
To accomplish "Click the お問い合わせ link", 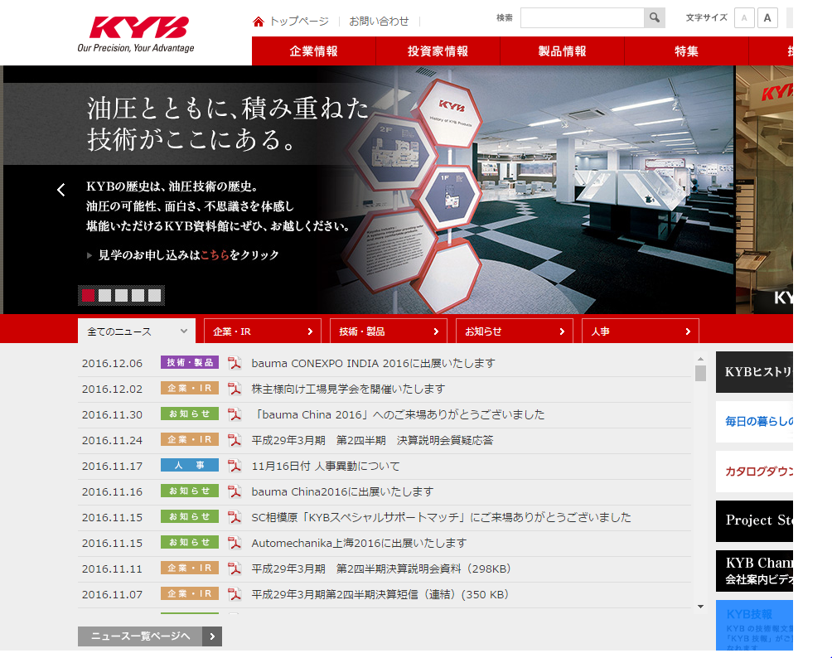I will pos(379,22).
